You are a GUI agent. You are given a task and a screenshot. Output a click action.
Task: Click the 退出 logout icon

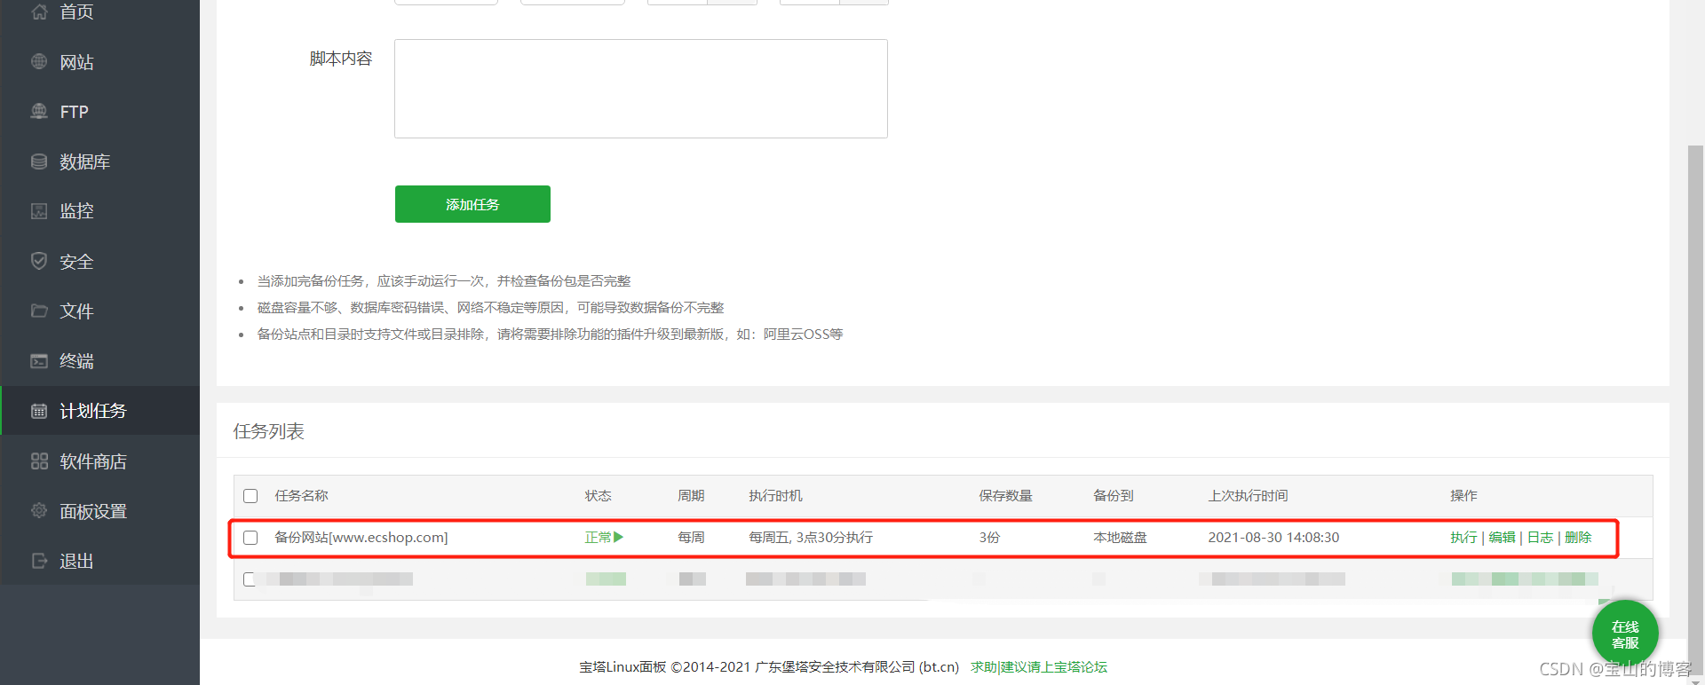point(39,561)
